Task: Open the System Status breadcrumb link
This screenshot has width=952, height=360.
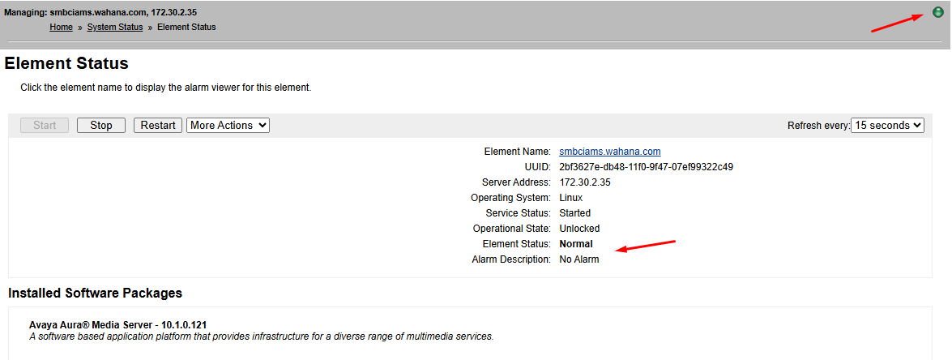Action: click(x=114, y=27)
